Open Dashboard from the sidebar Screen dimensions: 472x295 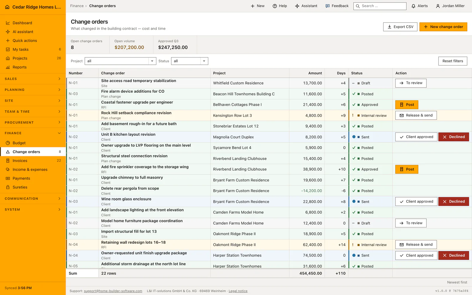[x=33, y=23]
